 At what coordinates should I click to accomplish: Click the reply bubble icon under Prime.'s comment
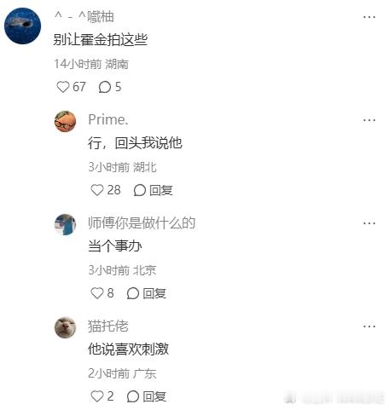(140, 190)
